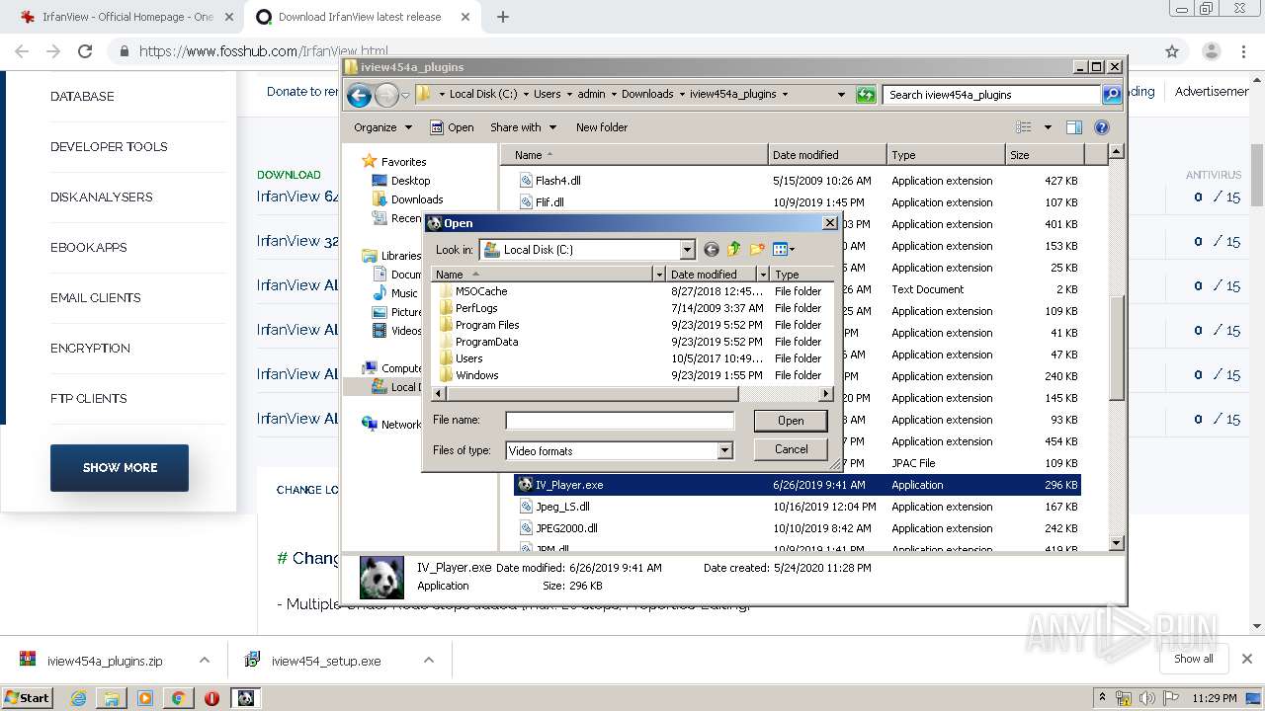
Task: Open options for iview454_setup.exe download
Action: (429, 661)
